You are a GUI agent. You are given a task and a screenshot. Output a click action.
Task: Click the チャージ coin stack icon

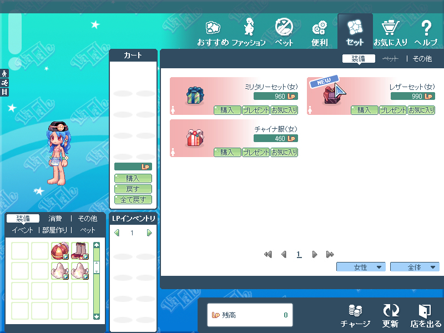coord(355,316)
